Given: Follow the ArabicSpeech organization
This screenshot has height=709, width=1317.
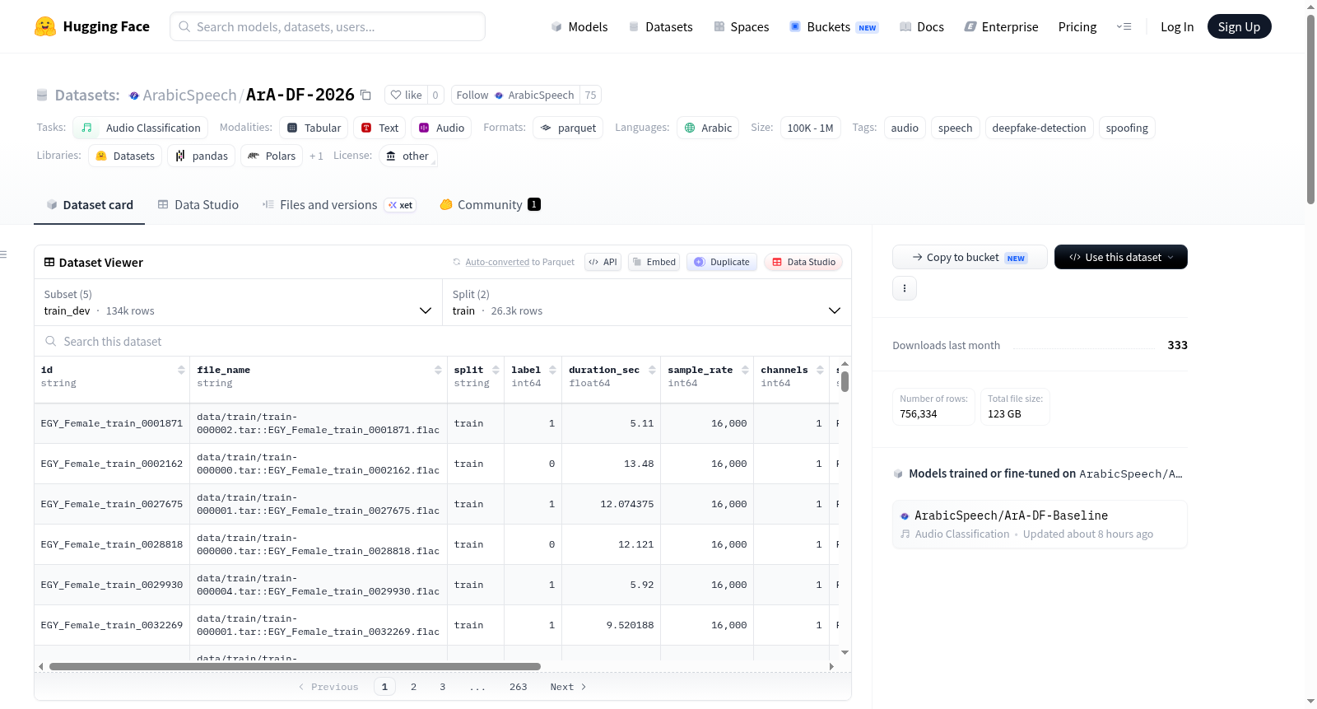Looking at the screenshot, I should tap(515, 95).
